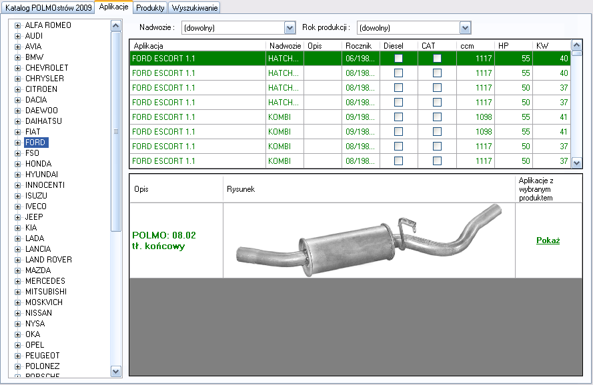Image resolution: width=593 pixels, height=385 pixels.
Task: Switch to the Katalog POLMOstrów 2009 tab
Action: [x=49, y=7]
